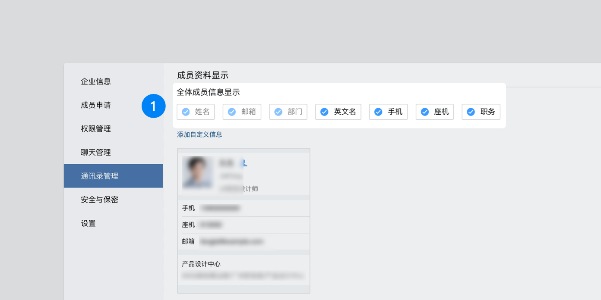Viewport: 601px width, 300px height.
Task: Click the 成员资料显示 heading
Action: tap(202, 75)
